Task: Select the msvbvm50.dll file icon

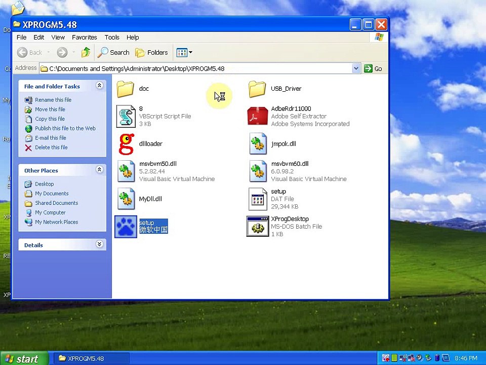Action: pos(126,171)
